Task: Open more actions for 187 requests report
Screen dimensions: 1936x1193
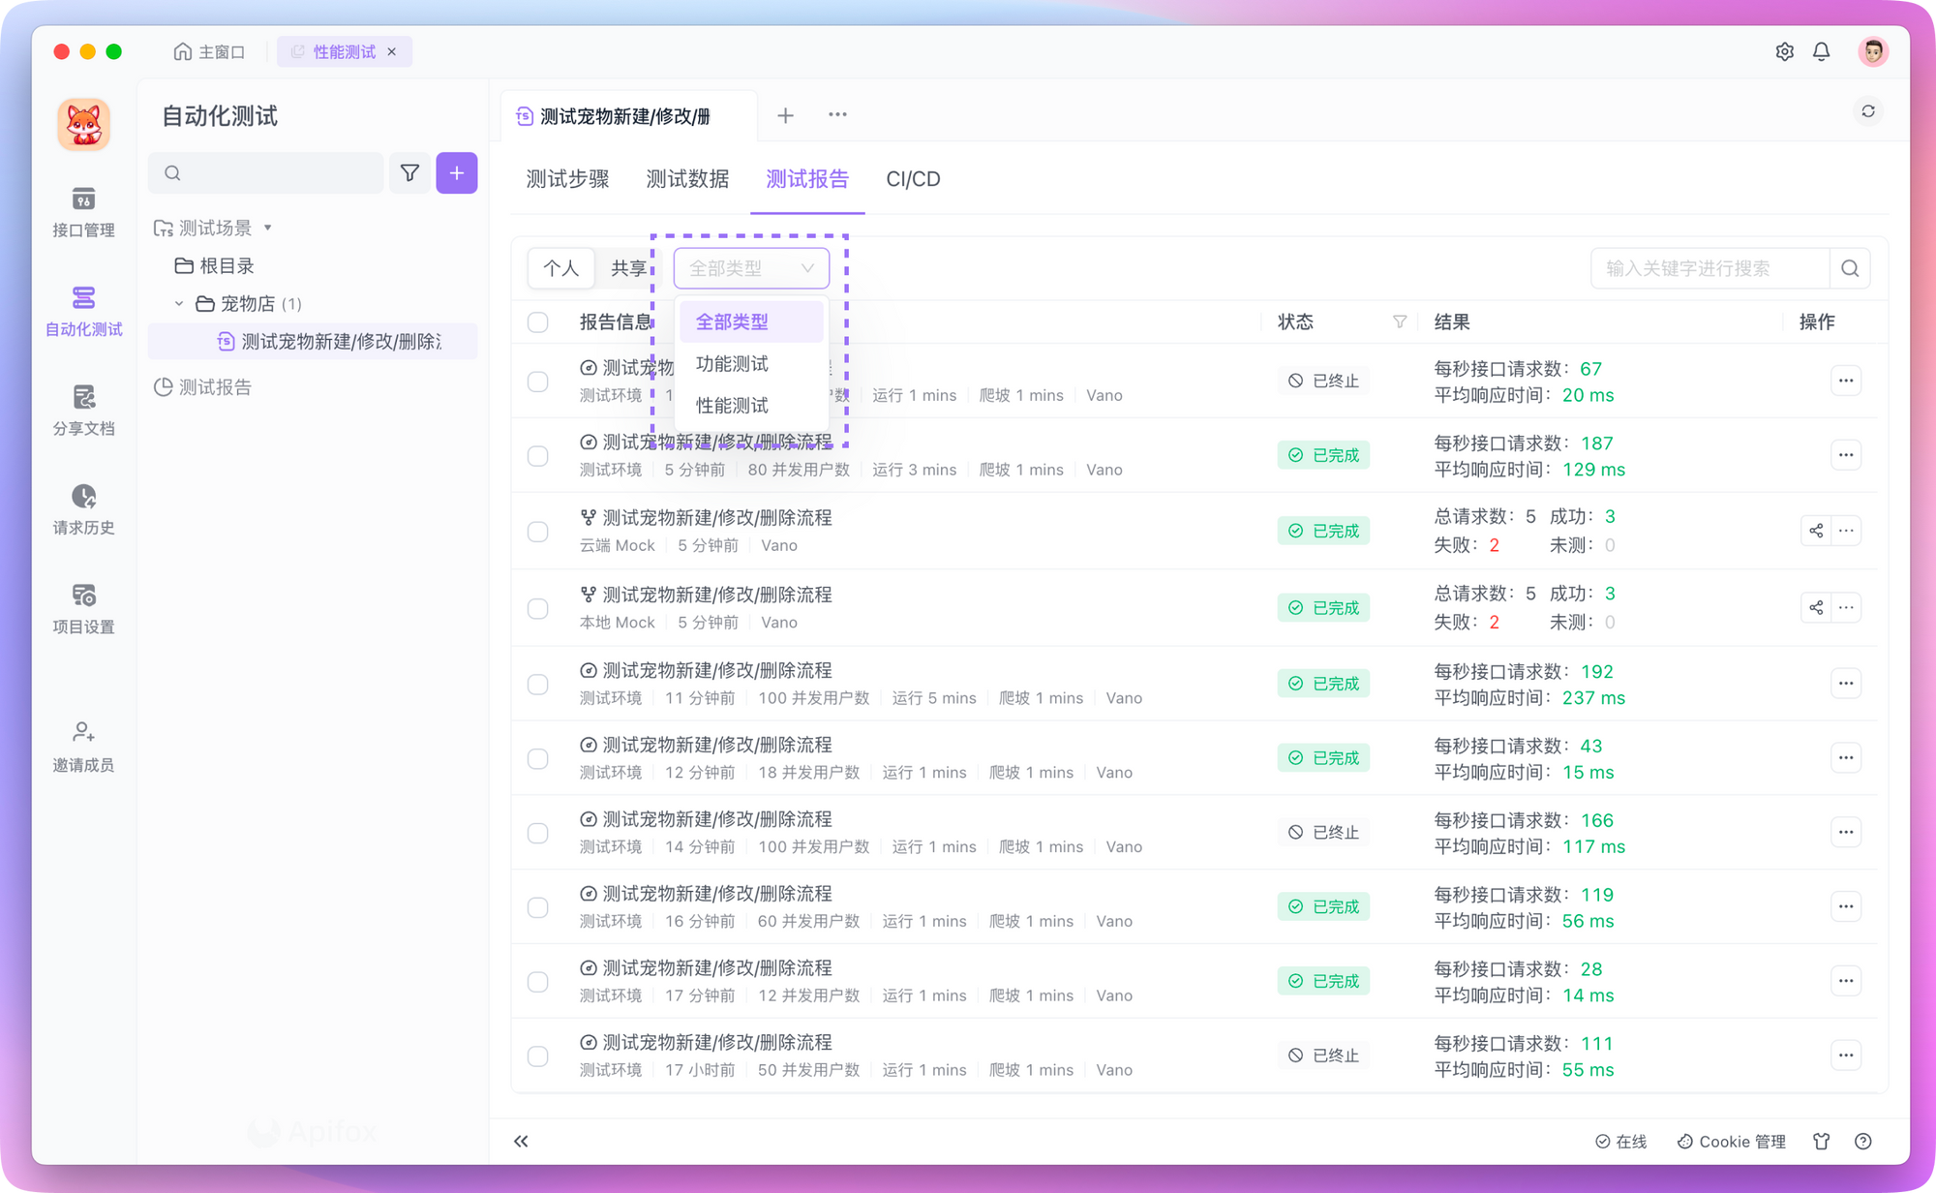Action: pos(1846,455)
